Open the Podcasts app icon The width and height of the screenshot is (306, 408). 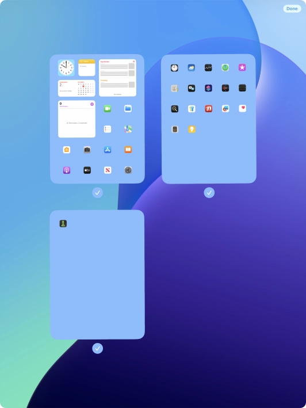click(67, 170)
